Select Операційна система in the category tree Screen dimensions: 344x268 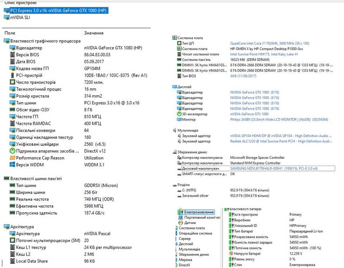coord(196,233)
